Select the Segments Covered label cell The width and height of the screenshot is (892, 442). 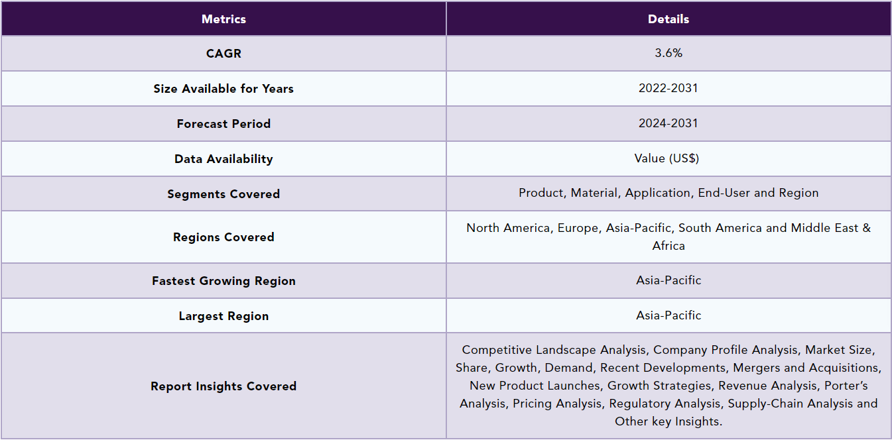(223, 194)
